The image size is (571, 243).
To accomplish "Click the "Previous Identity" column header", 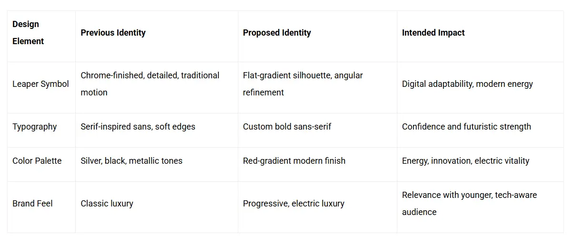I will click(x=113, y=33).
